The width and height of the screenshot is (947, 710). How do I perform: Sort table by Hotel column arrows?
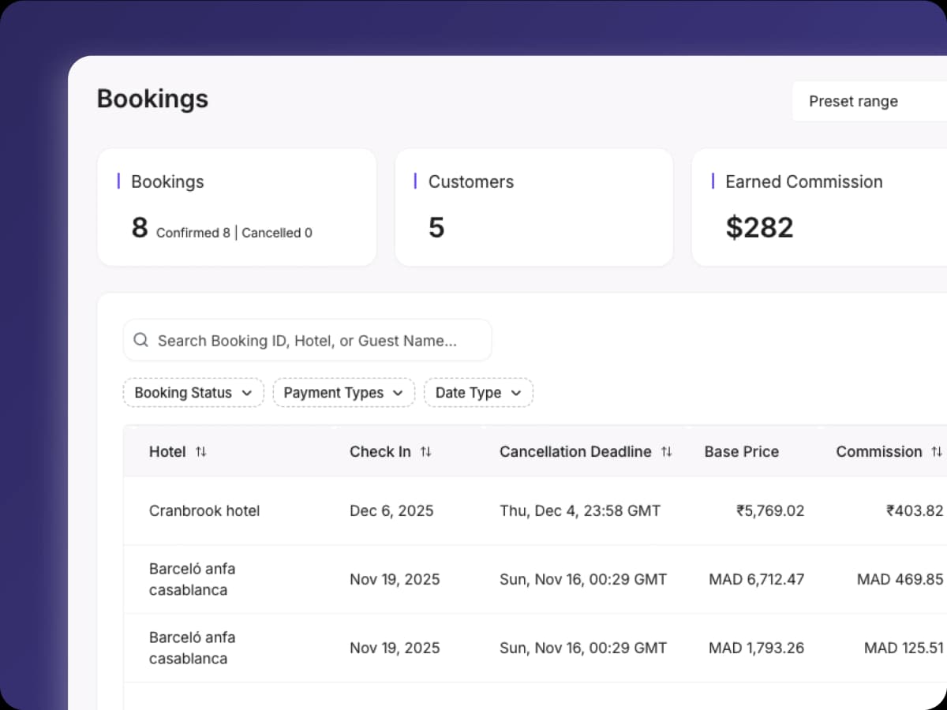[x=201, y=452]
